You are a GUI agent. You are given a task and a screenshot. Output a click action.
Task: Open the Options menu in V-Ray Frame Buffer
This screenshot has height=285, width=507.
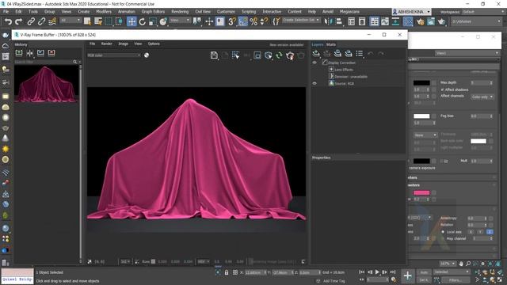point(154,44)
